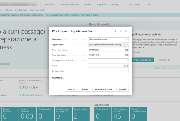Image resolution: width=180 pixels, height=121 pixels.
Task: Click the Elenco di controllo heading
Action: click(99, 25)
